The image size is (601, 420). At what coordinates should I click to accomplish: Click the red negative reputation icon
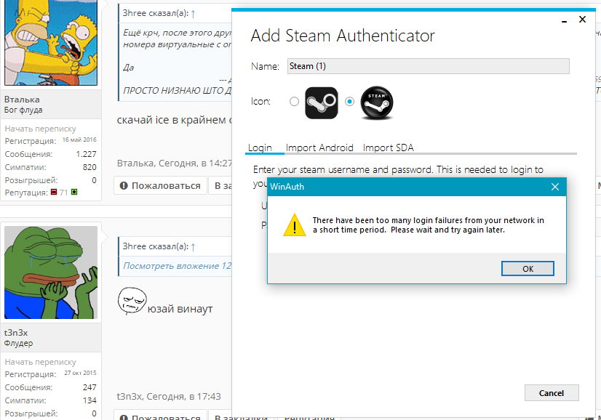pos(54,192)
